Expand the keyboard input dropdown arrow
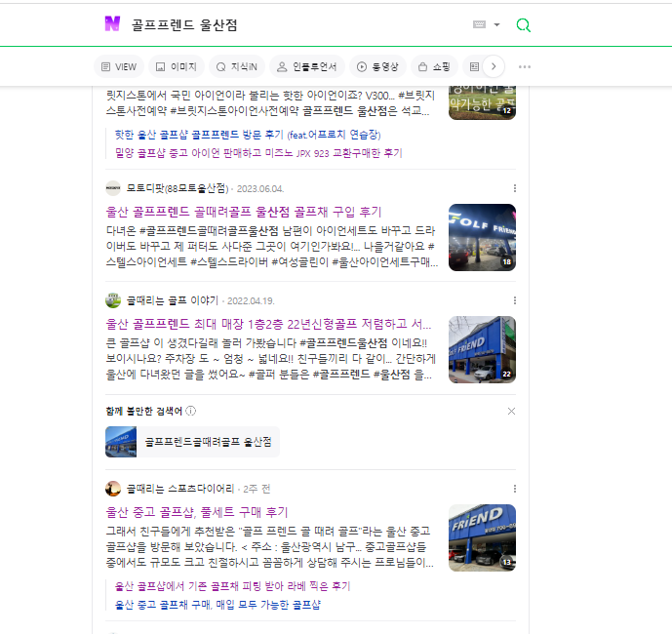The height and width of the screenshot is (634, 672). (x=496, y=24)
